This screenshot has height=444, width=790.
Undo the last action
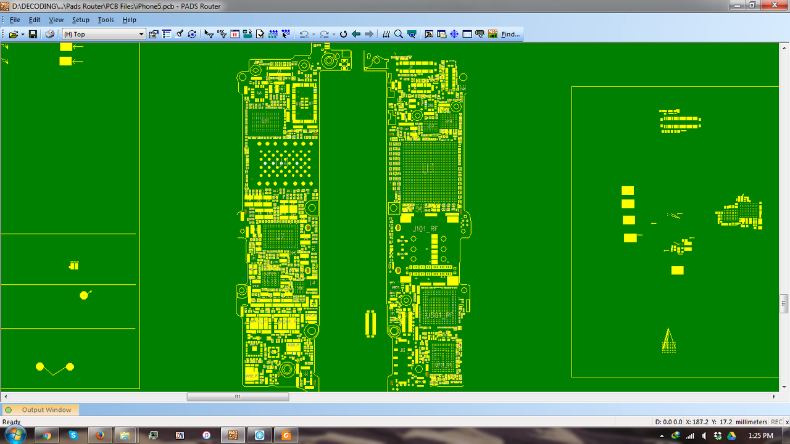(304, 35)
